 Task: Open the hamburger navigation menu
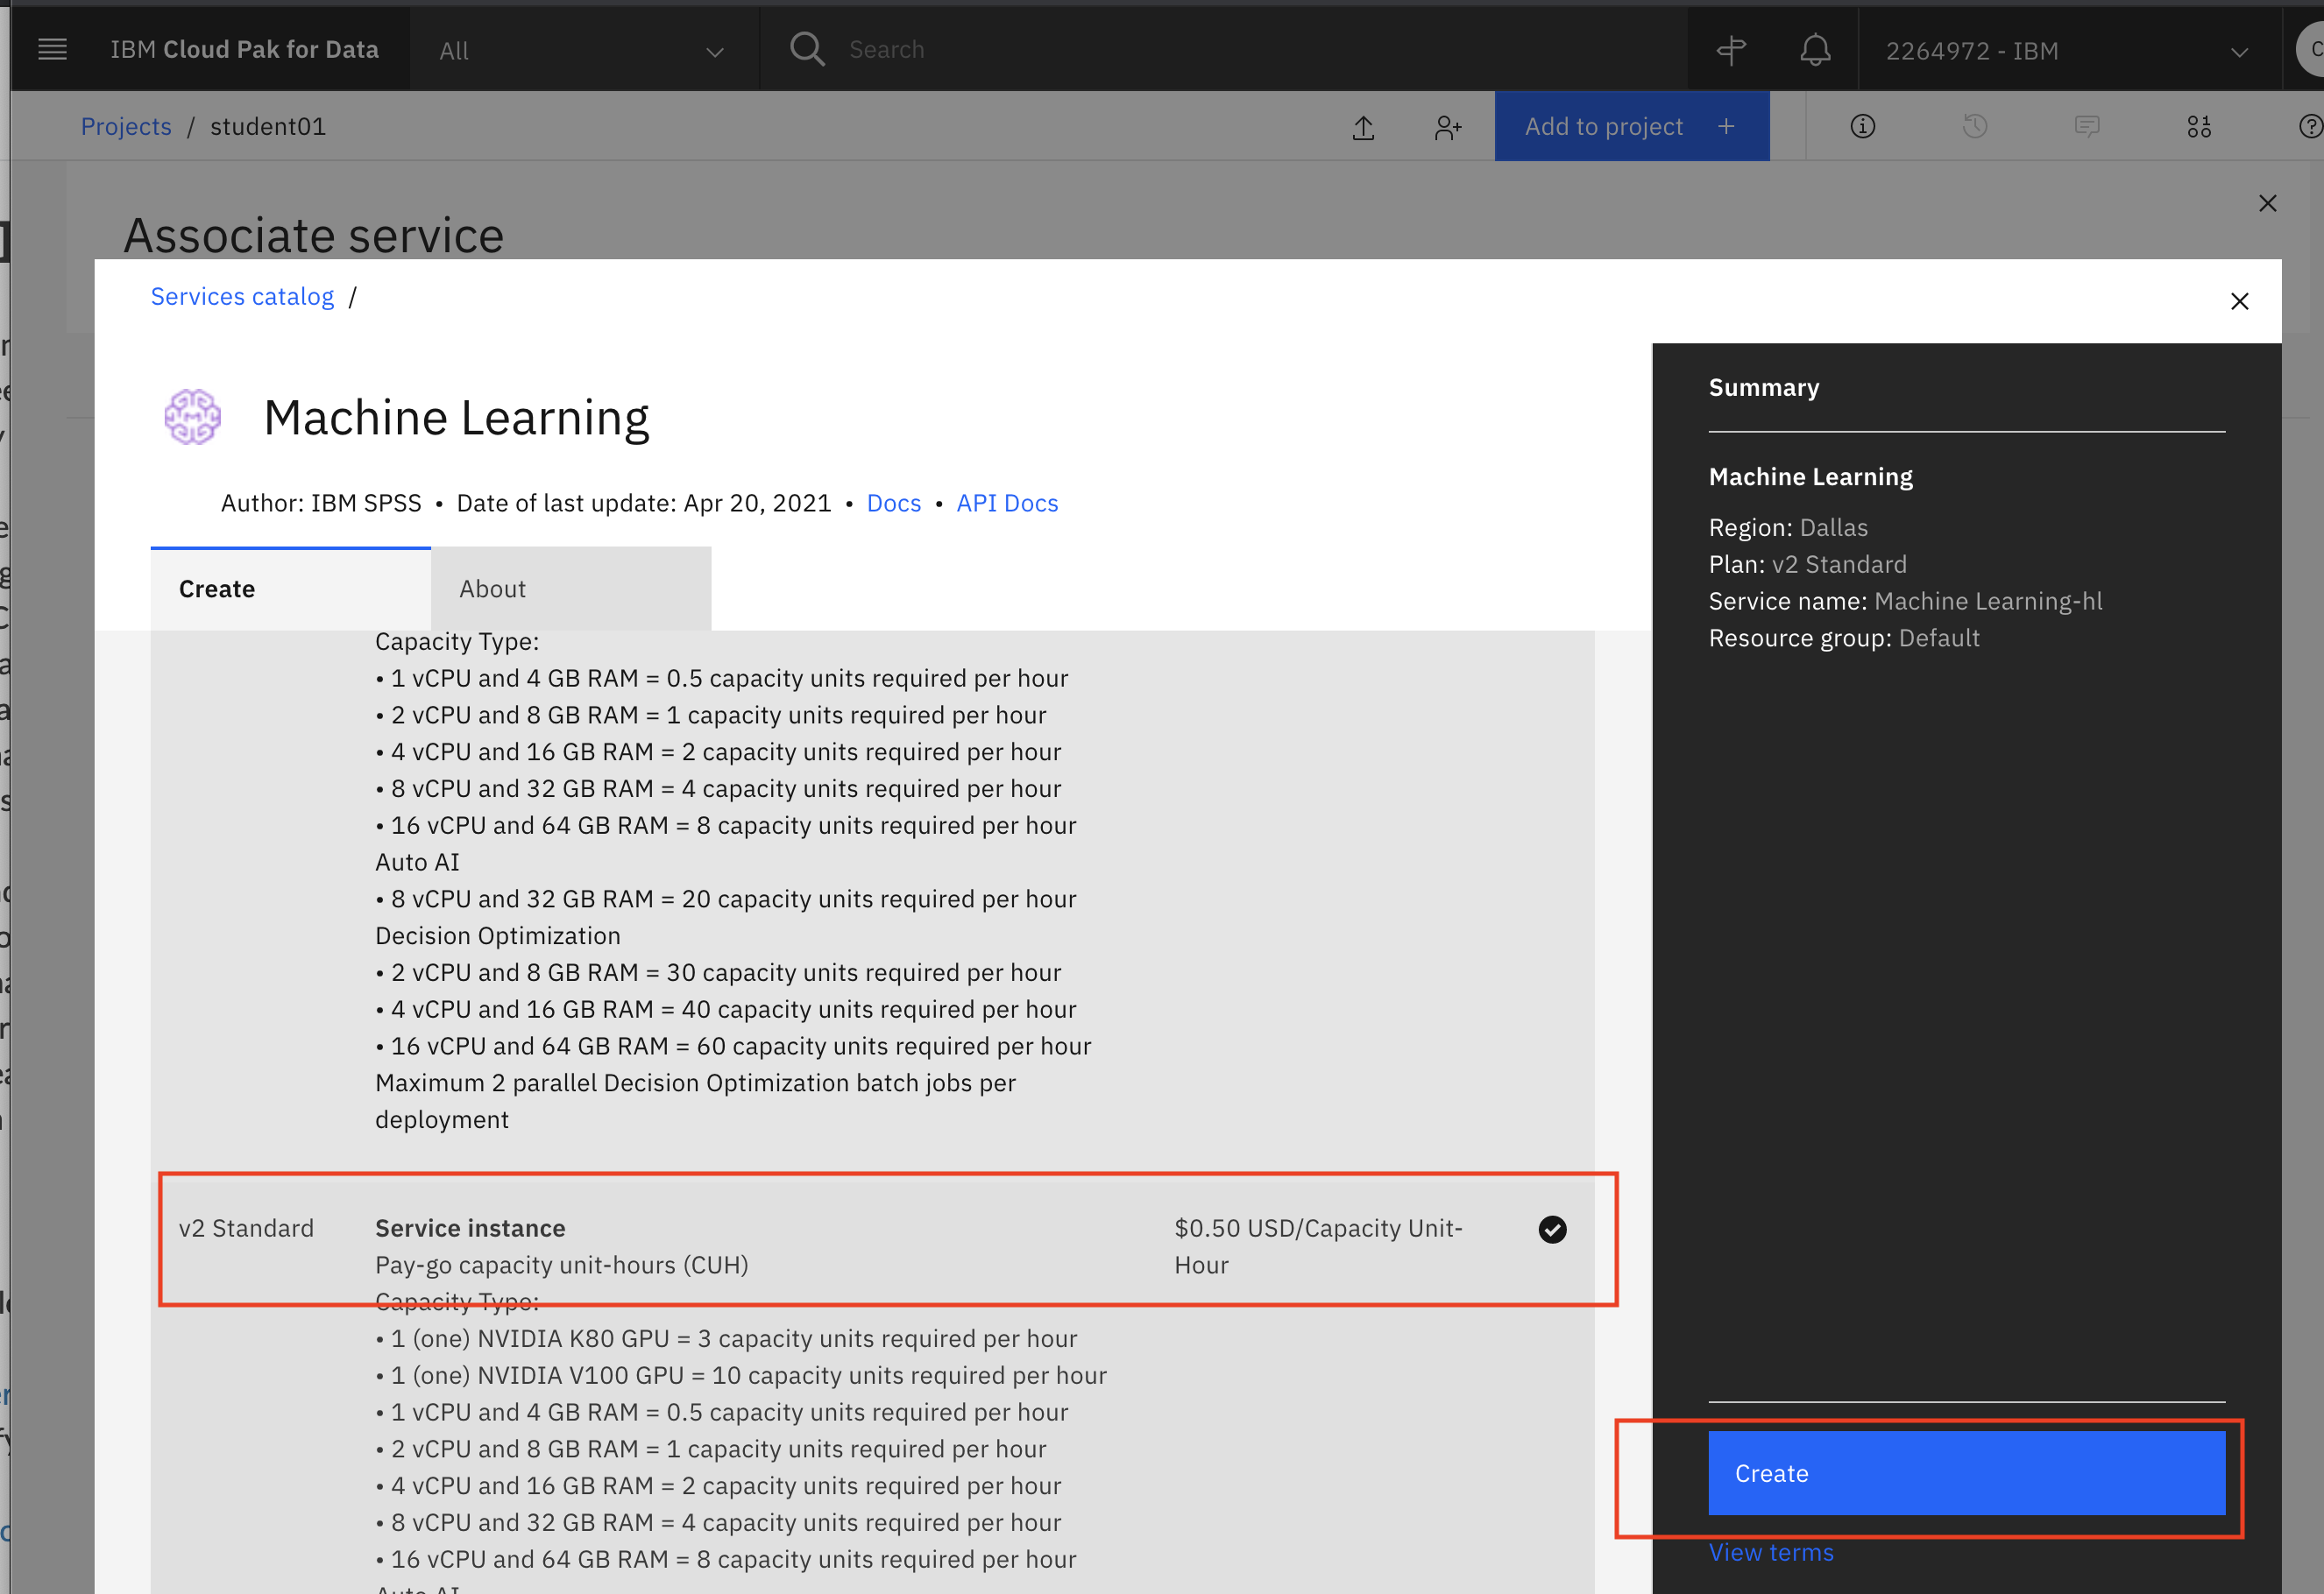click(52, 50)
